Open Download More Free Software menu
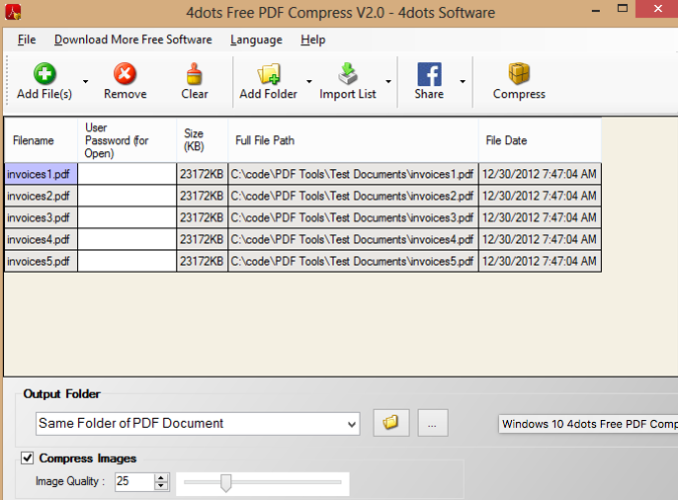Viewport: 678px width, 500px height. (132, 40)
